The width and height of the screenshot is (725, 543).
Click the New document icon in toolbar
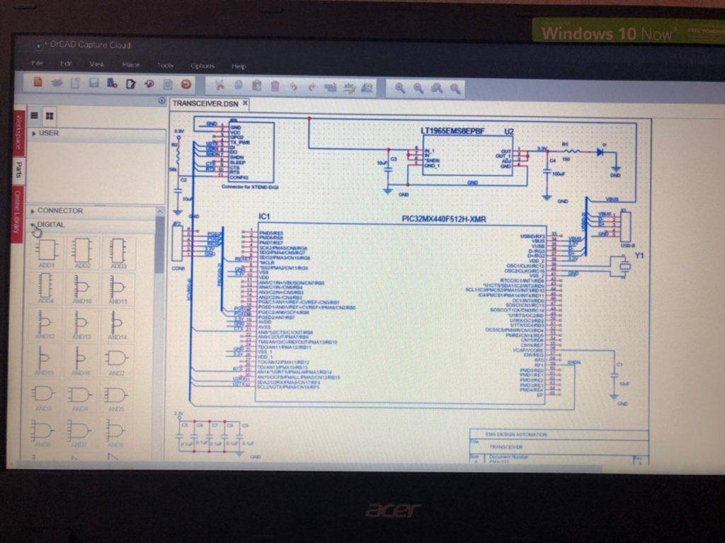(x=38, y=83)
